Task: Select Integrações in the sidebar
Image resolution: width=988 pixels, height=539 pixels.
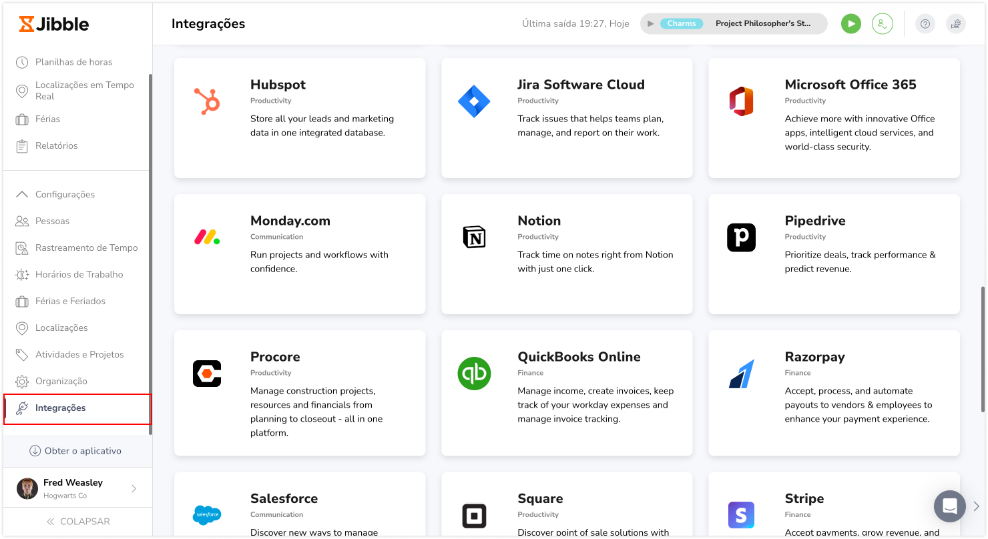Action: 78,408
